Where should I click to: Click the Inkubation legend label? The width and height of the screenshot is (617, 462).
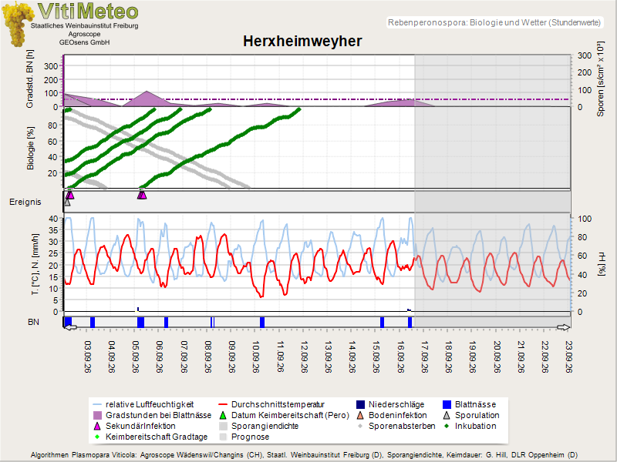[475, 426]
